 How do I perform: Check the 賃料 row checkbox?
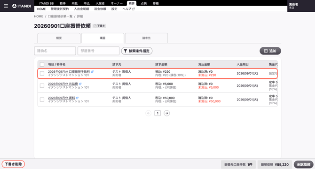point(42,100)
